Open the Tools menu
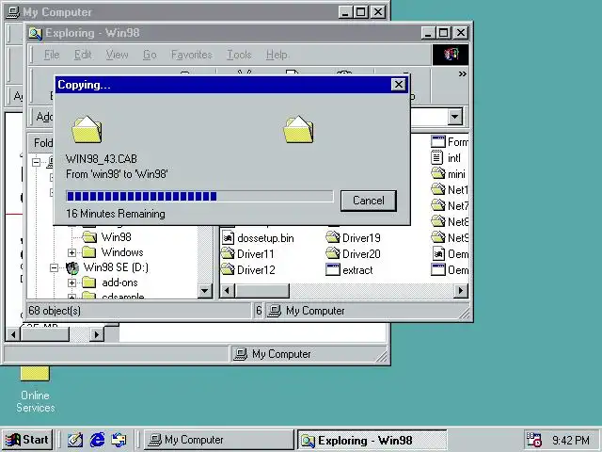The image size is (602, 452). click(x=239, y=55)
